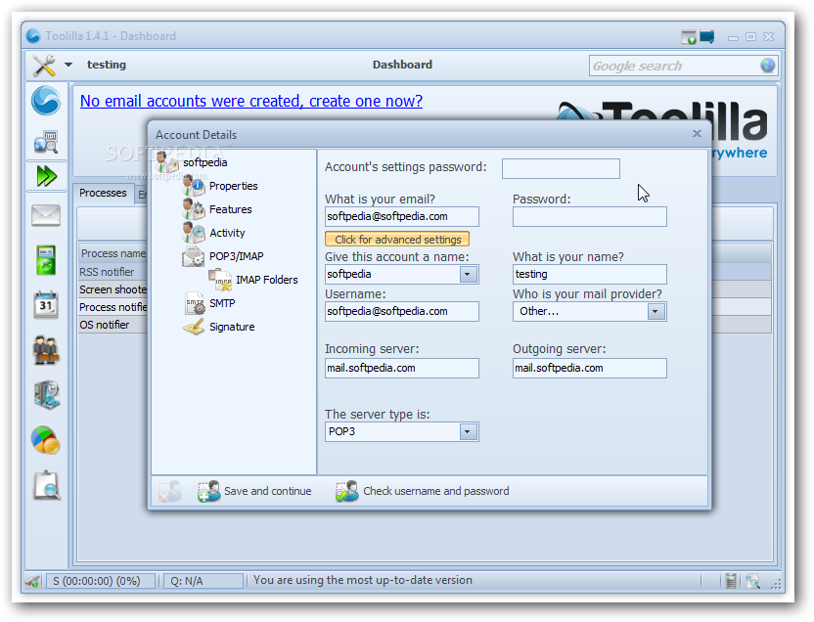This screenshot has height=622, width=814.
Task: Open the globe search sidebar icon
Action: pyautogui.click(x=46, y=142)
